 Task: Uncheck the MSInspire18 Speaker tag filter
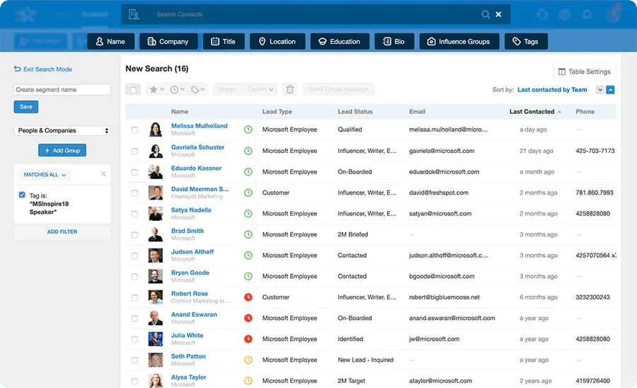click(23, 195)
